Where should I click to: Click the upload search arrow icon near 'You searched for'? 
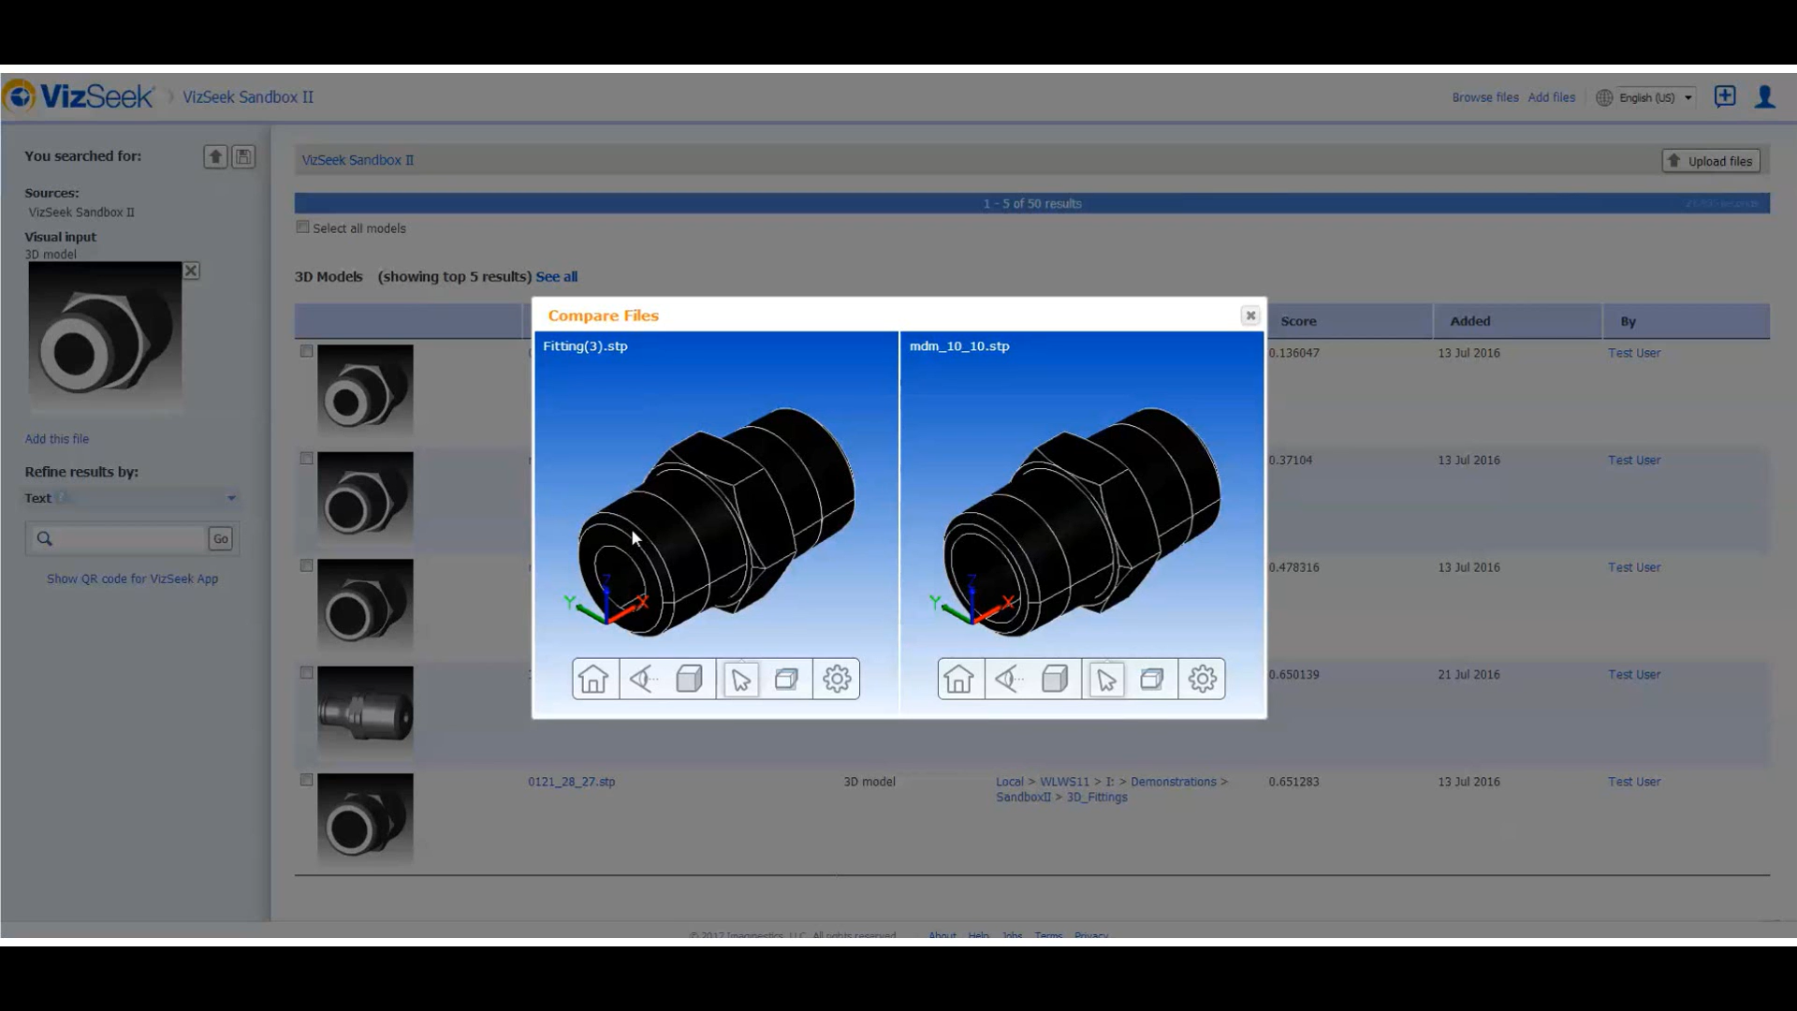(214, 156)
